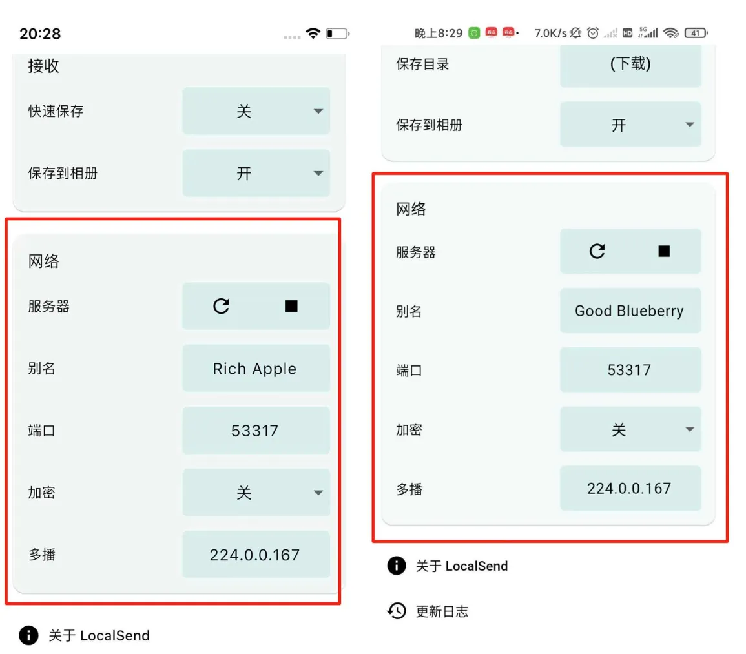
Task: Edit alias field Good Blueberry
Action: click(x=630, y=311)
